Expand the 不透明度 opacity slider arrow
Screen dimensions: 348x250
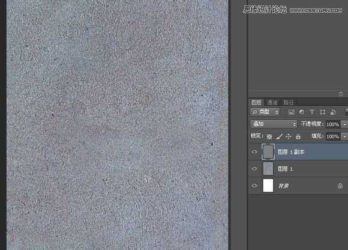(344, 124)
